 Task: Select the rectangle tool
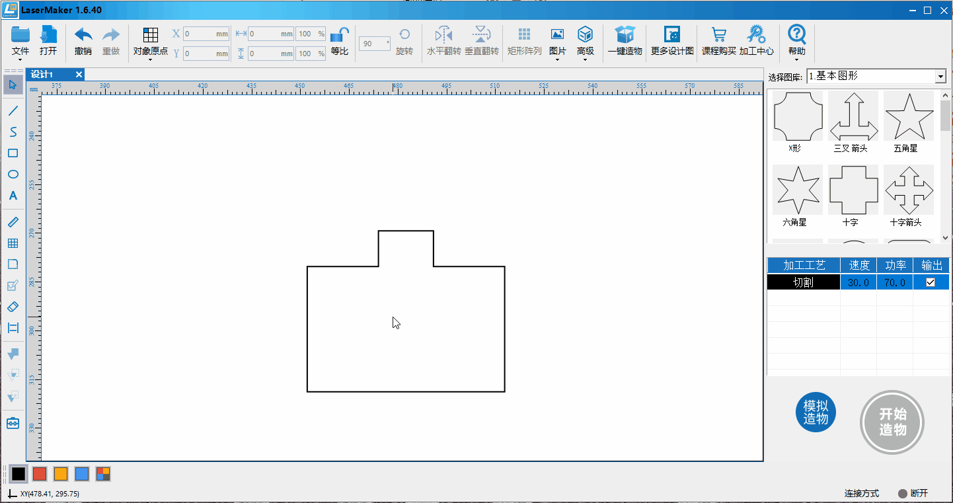tap(13, 153)
